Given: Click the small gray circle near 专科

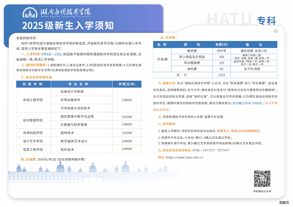Looking at the screenshot, I should coord(276,31).
